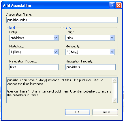The width and height of the screenshot is (124, 122).
Task: Click the 1 (One) value in Multiplicity combo
Action: point(16,52)
